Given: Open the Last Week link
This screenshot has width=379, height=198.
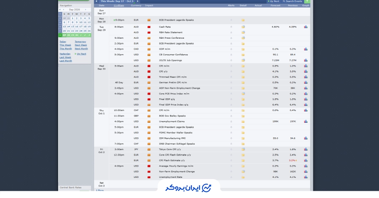Looking at the screenshot, I should [x=65, y=58].
